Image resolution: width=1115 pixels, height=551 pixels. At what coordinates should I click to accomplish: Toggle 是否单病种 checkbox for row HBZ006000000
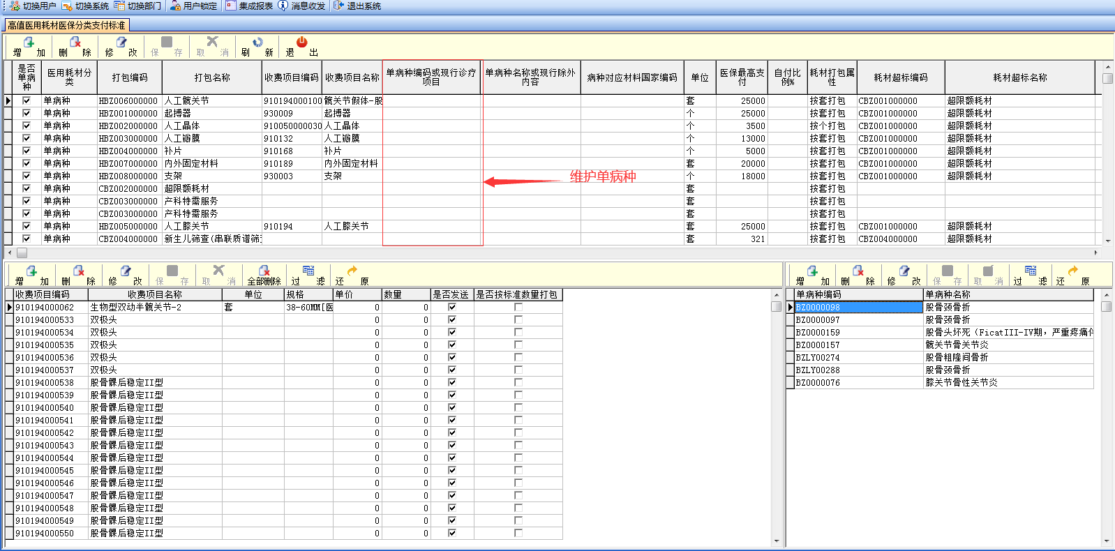pyautogui.click(x=27, y=100)
